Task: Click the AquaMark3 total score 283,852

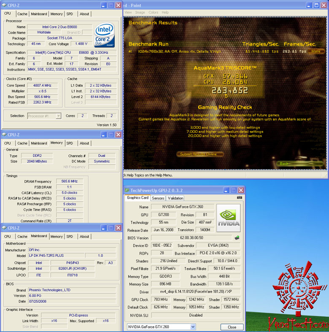Action: tap(230, 91)
